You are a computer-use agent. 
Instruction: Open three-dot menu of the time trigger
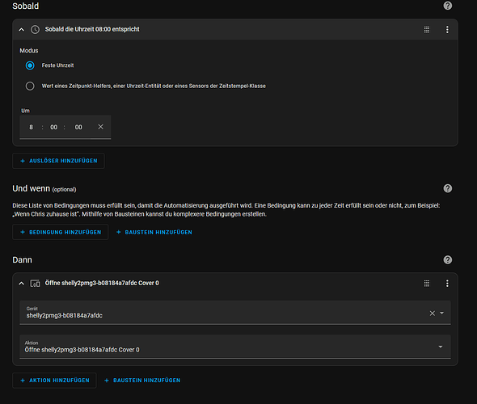(447, 29)
